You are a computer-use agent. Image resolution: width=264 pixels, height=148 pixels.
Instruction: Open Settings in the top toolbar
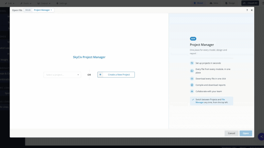[62, 3]
